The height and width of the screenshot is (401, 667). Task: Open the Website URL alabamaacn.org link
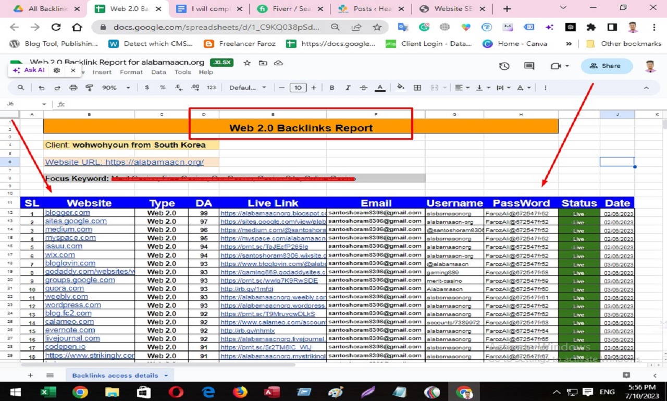pos(124,162)
